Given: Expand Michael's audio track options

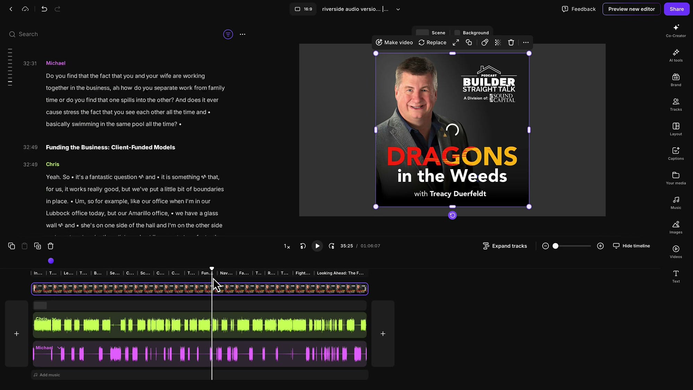Looking at the screenshot, I should click(x=59, y=347).
